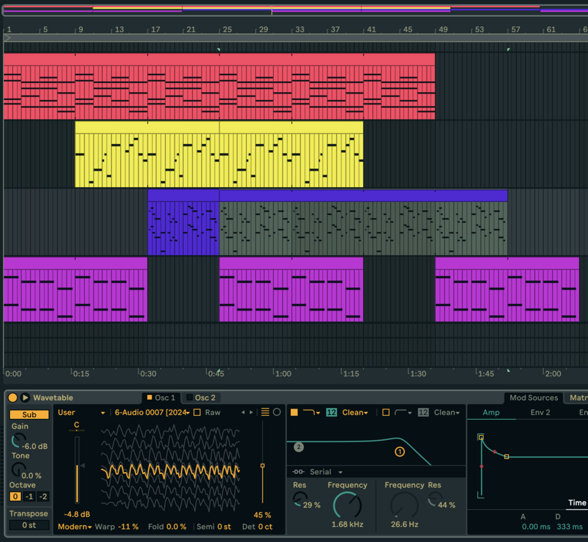
Task: Show next wavetable using right arrow
Action: coord(252,413)
